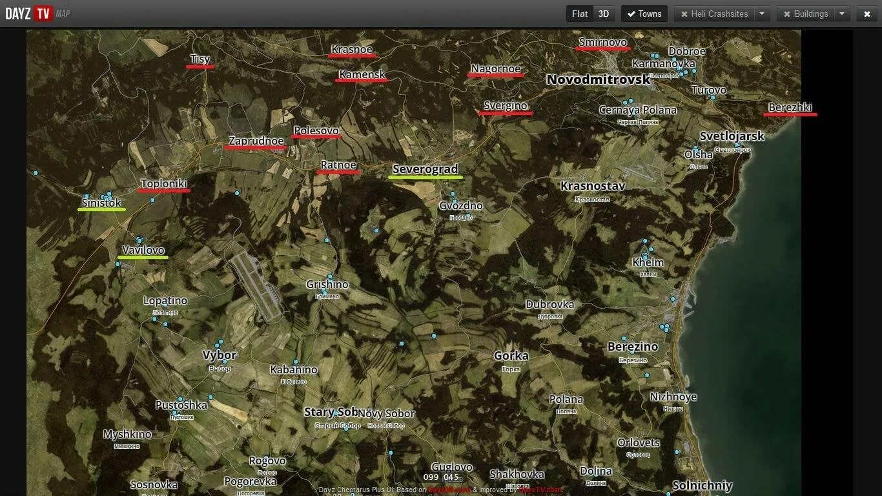The width and height of the screenshot is (882, 496).
Task: Click the Dolina label
Action: pos(596,471)
